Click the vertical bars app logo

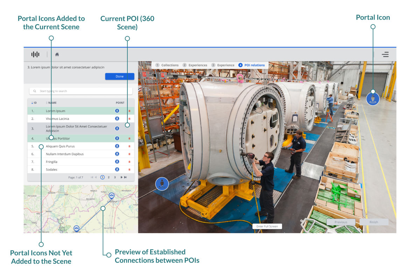click(35, 55)
